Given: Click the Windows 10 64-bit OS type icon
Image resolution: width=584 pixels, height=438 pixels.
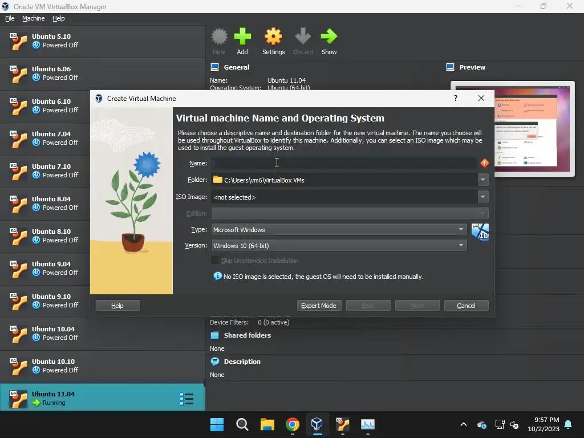Looking at the screenshot, I should (480, 232).
